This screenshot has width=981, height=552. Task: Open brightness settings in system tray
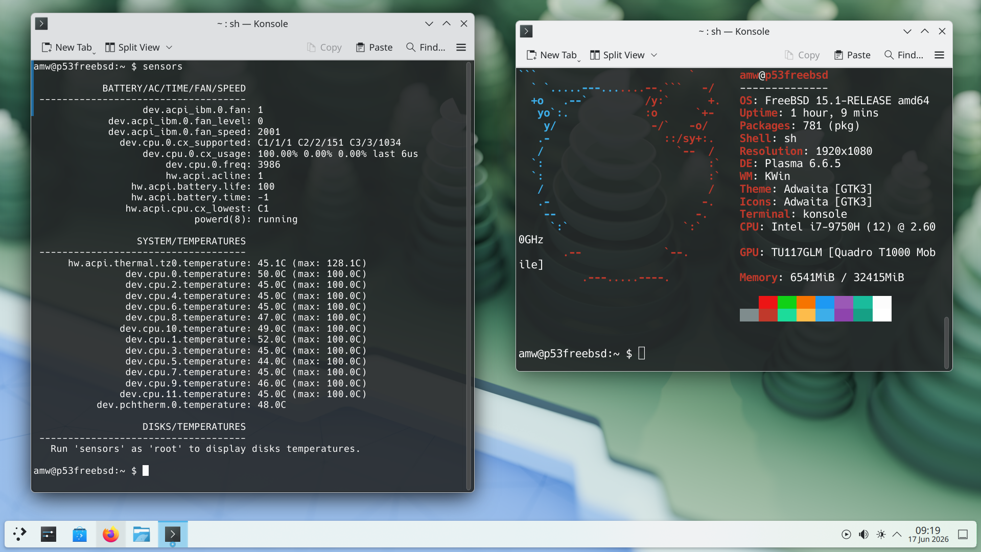tap(881, 534)
